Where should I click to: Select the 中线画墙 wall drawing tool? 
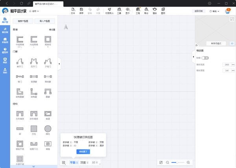click(x=20, y=39)
